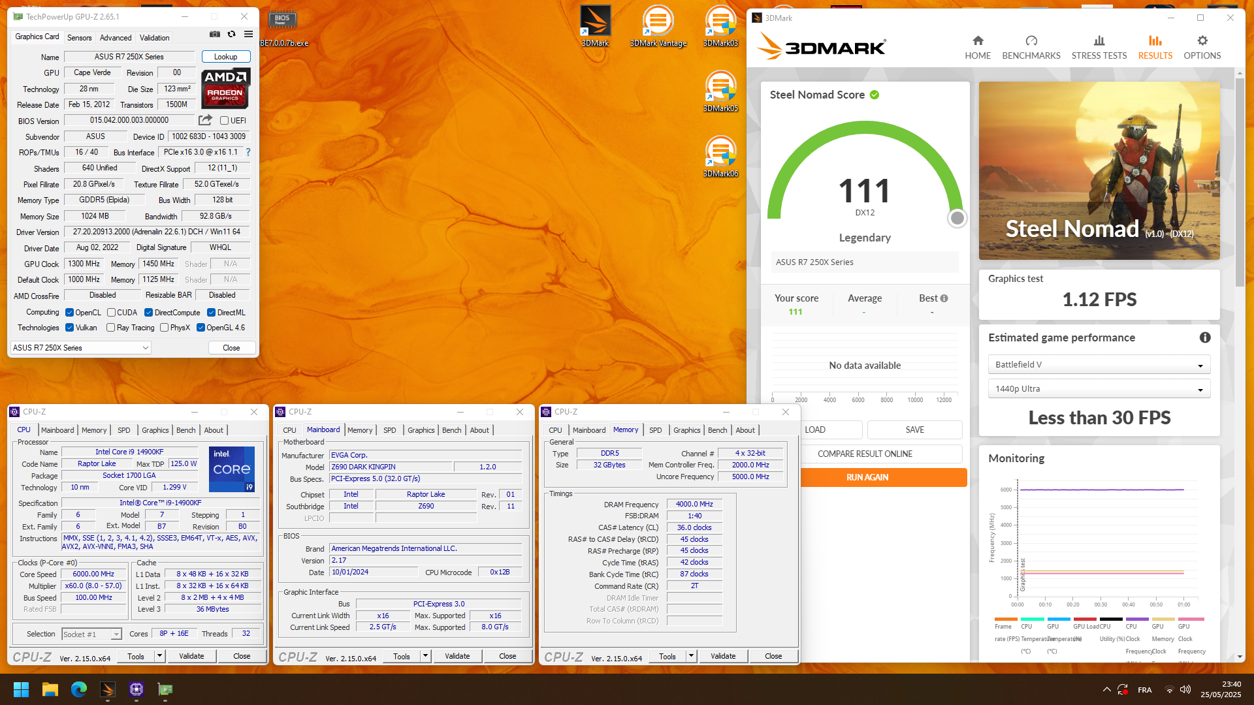
Task: Click 3DMark icon in taskbar
Action: coord(108,689)
